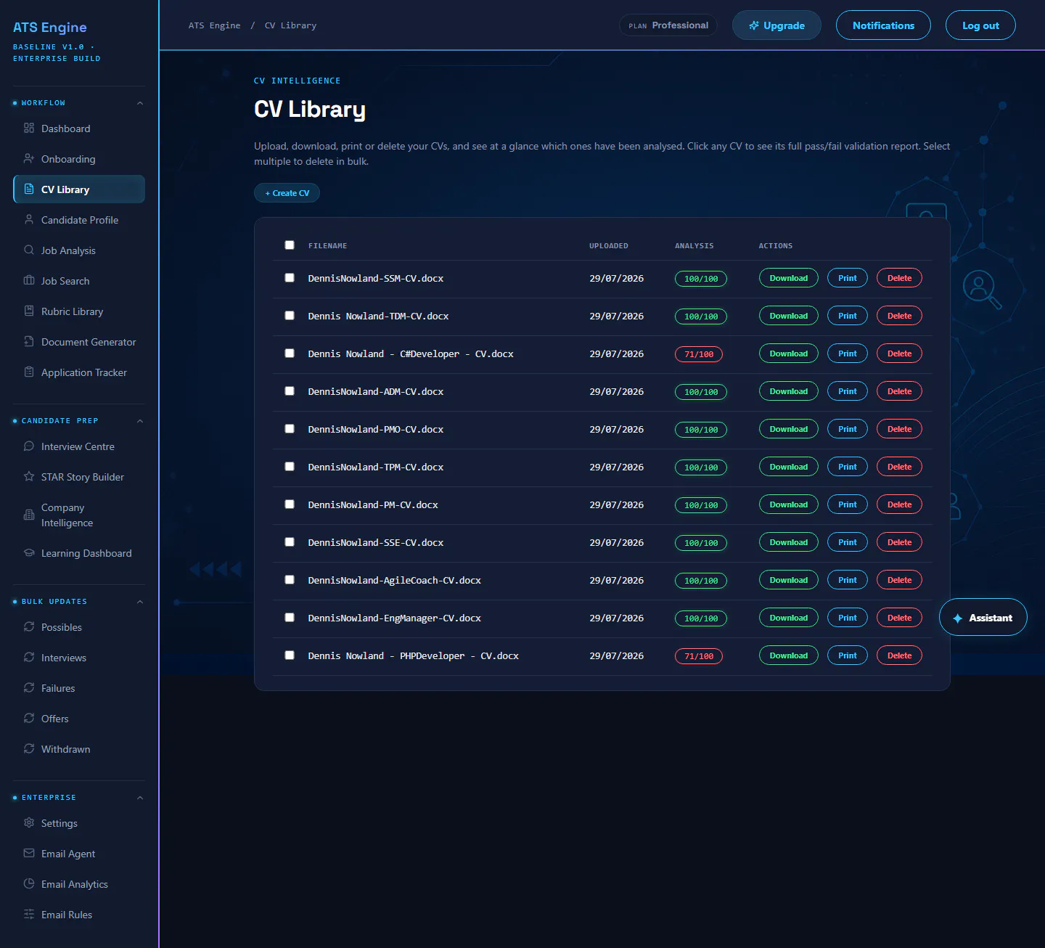1045x948 pixels.
Task: Click the Application Tracker clipboard icon
Action: click(x=29, y=372)
